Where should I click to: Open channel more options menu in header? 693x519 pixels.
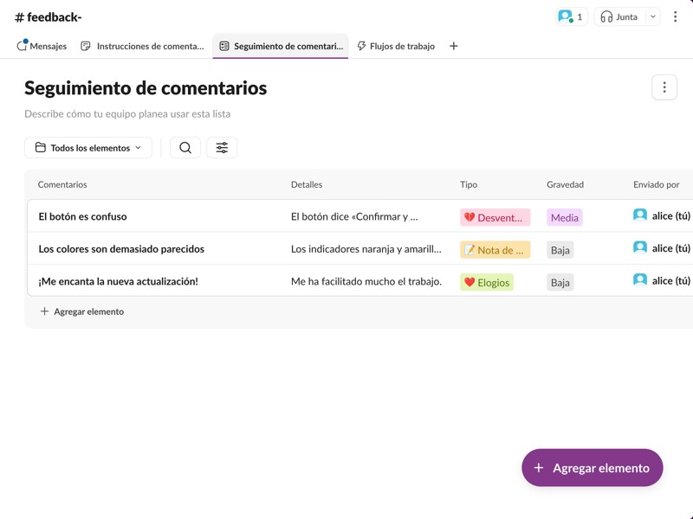pyautogui.click(x=675, y=16)
